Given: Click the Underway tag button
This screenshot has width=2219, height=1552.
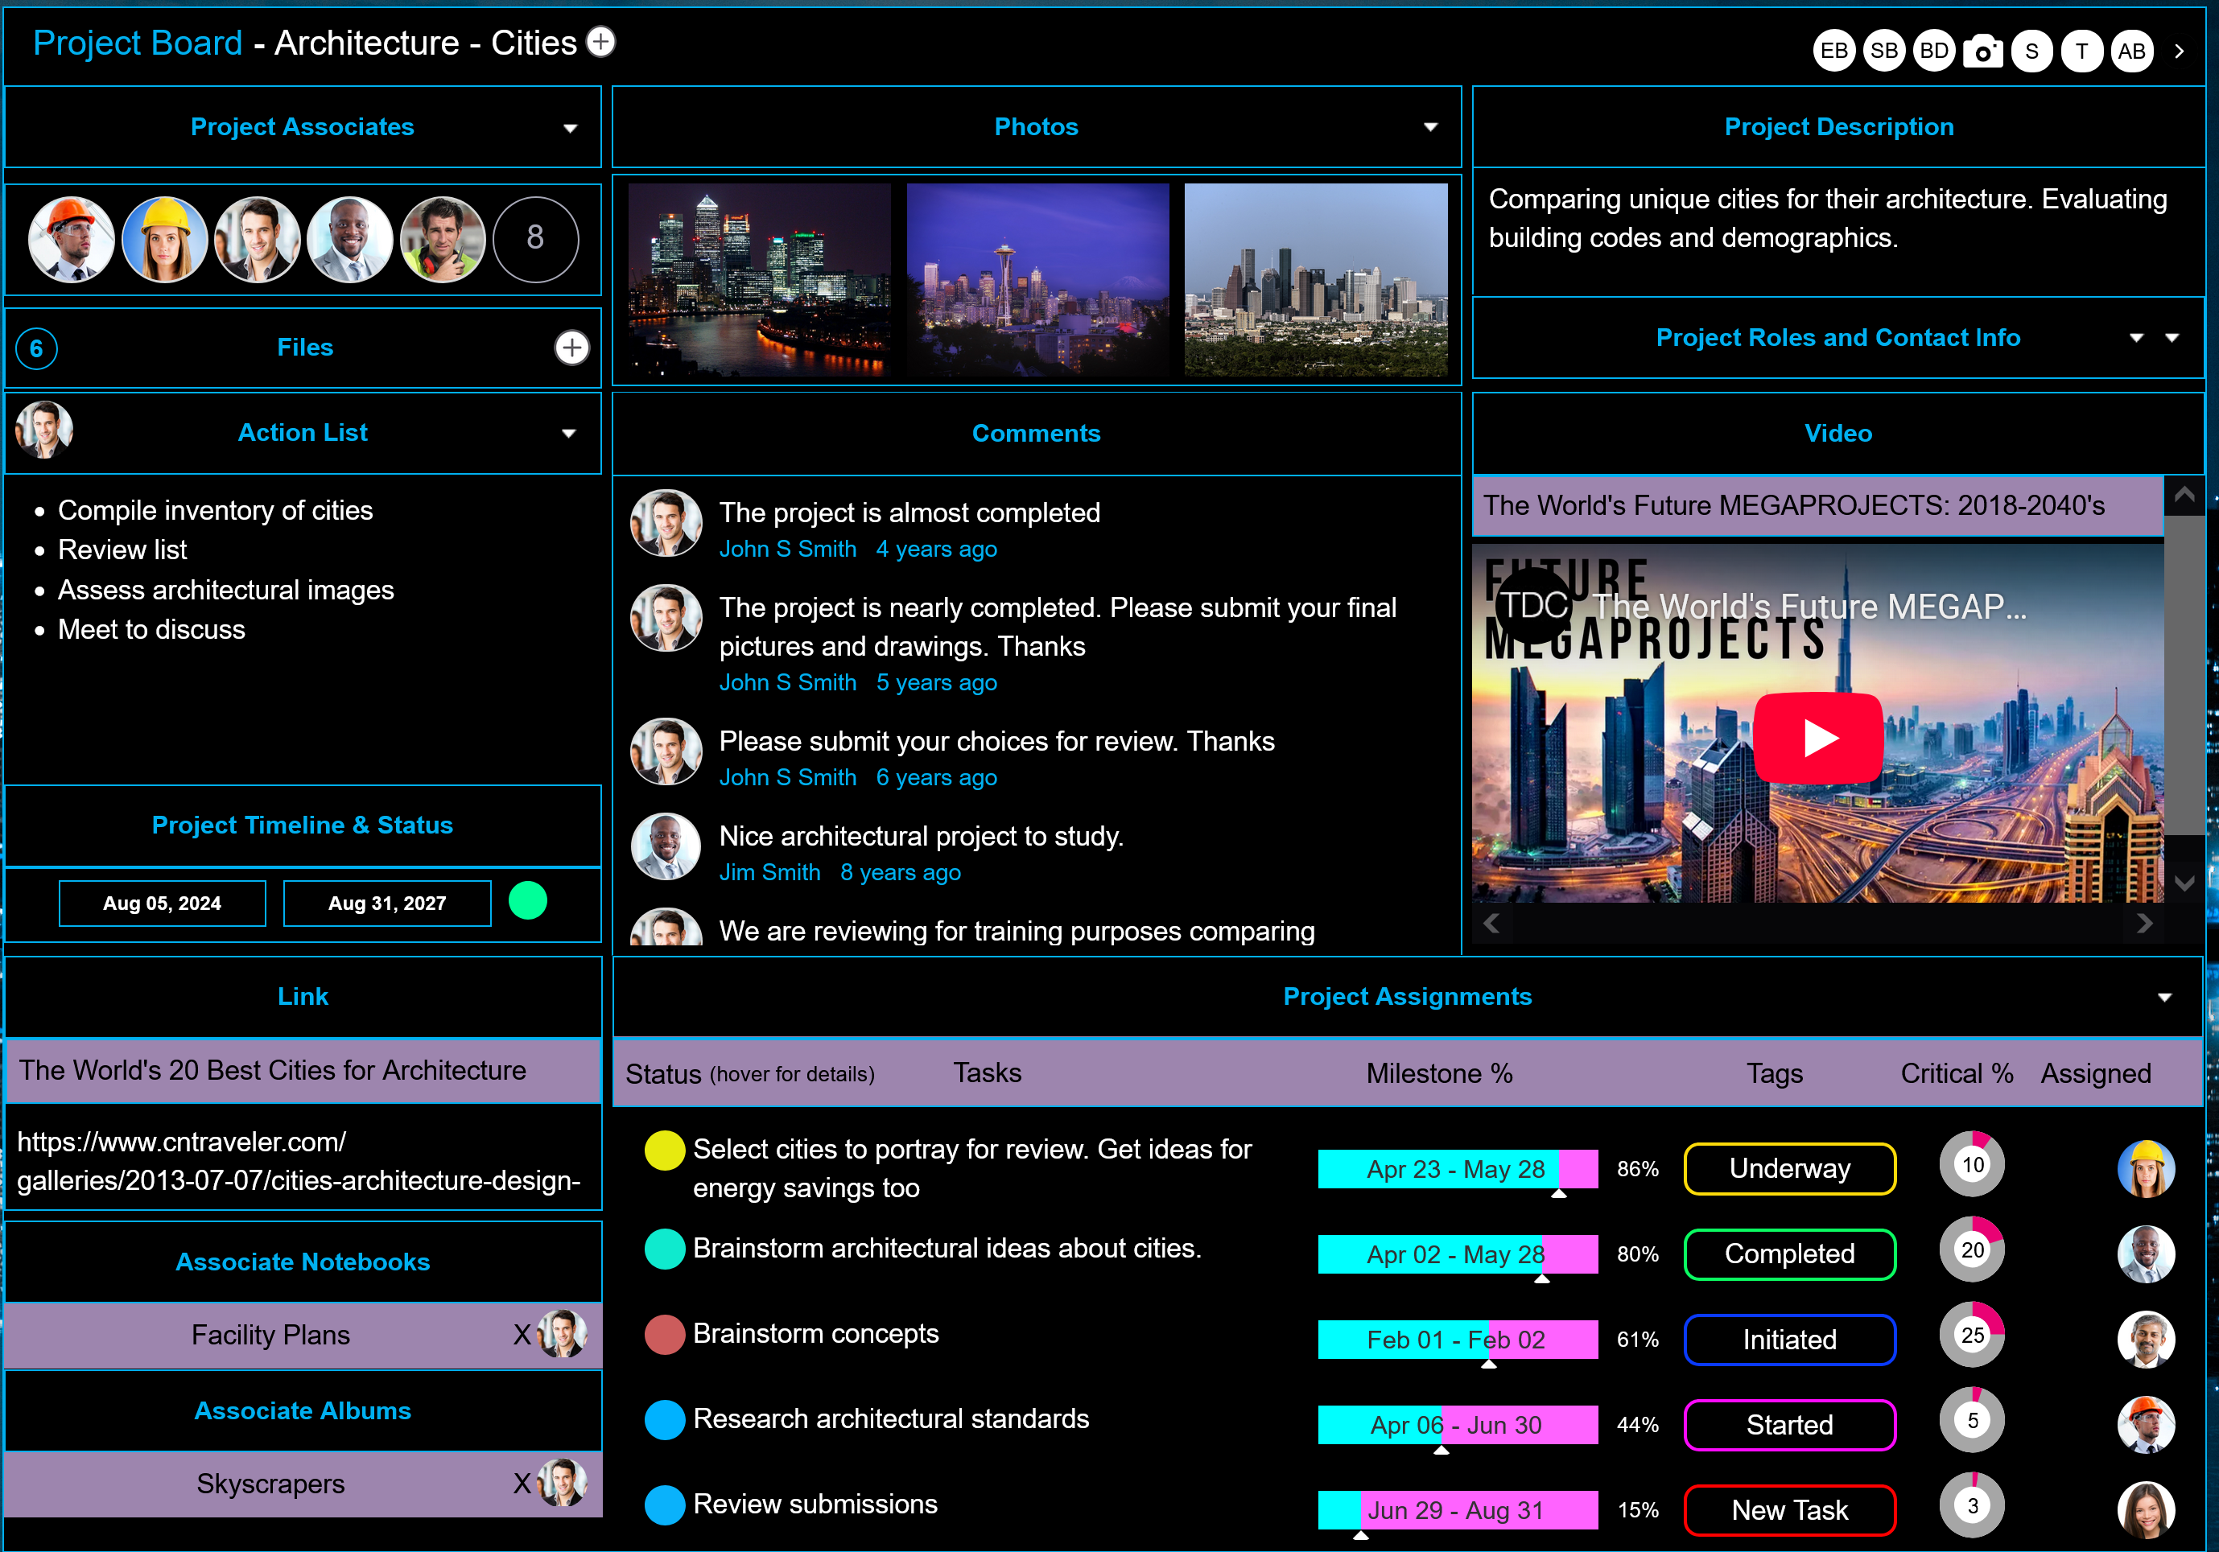Looking at the screenshot, I should click(x=1789, y=1168).
